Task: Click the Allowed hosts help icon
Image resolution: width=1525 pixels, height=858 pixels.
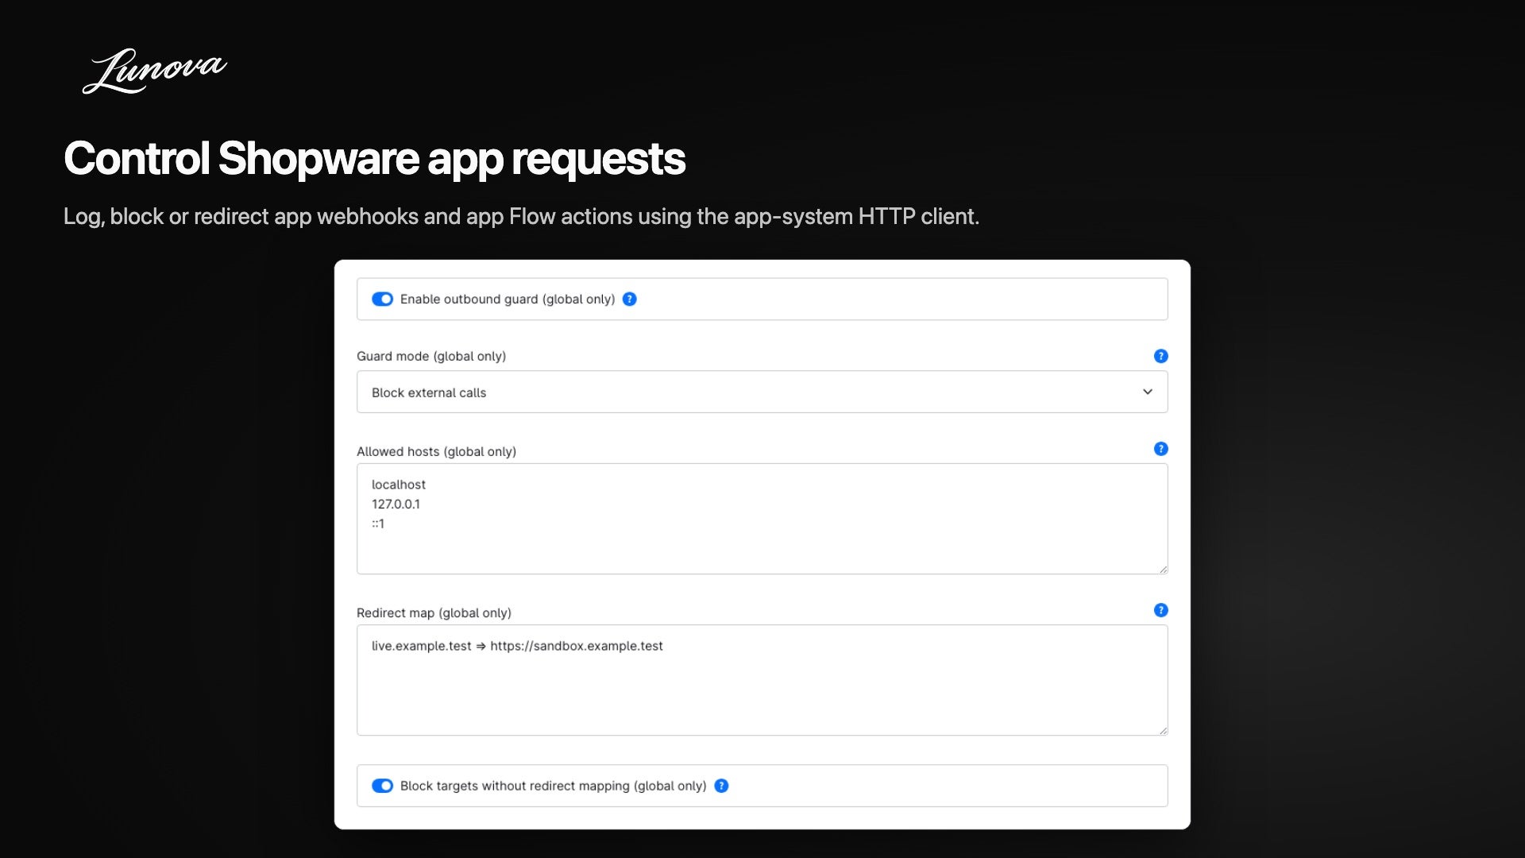Action: click(x=1160, y=449)
